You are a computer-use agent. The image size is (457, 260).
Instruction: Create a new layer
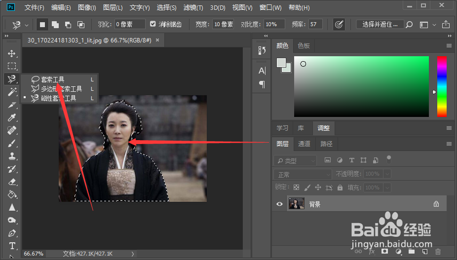(424, 251)
